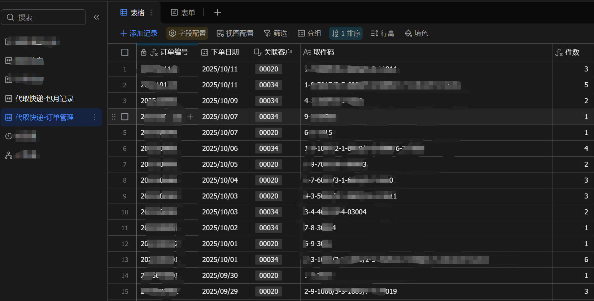594x301 pixels.
Task: Select date cell 2025/09/29
Action: pos(224,292)
